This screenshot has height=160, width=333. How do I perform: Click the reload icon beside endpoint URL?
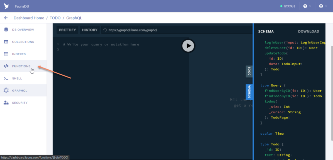(105, 30)
